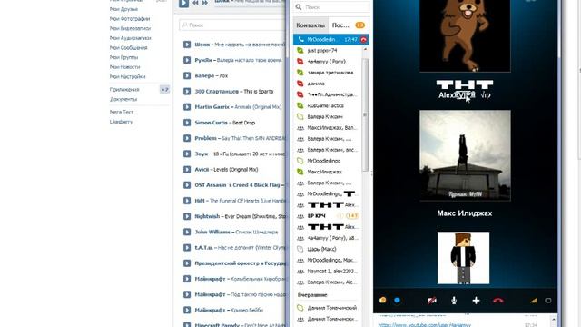Open contact тамара третникова
581x327 pixels.
(330, 73)
